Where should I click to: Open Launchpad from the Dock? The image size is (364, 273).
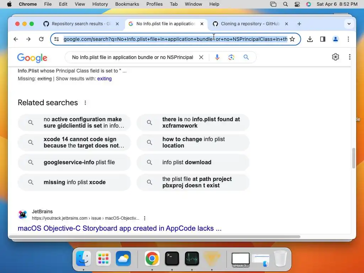click(103, 258)
